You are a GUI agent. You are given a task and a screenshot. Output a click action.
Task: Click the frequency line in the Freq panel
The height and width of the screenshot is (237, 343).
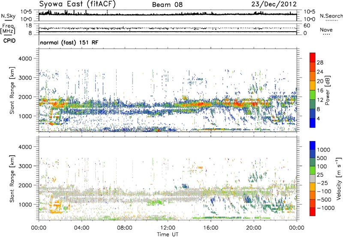[168, 32]
